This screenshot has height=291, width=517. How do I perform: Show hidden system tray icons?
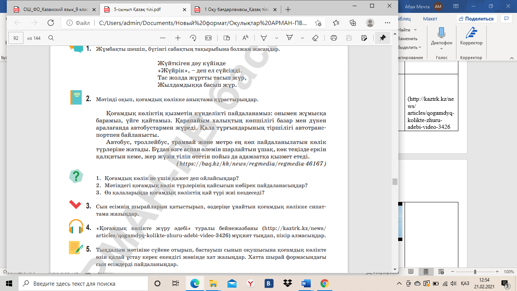click(399, 283)
